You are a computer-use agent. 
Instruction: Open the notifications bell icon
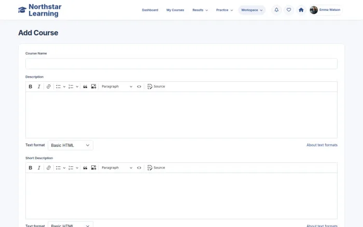(x=276, y=10)
